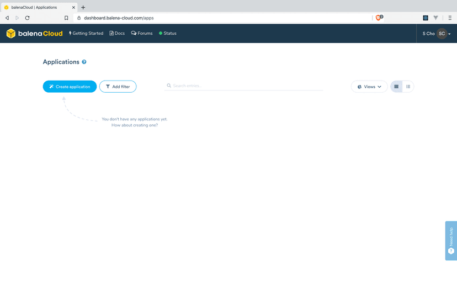This screenshot has width=457, height=286.
Task: Click the SC user avatar
Action: tap(442, 34)
